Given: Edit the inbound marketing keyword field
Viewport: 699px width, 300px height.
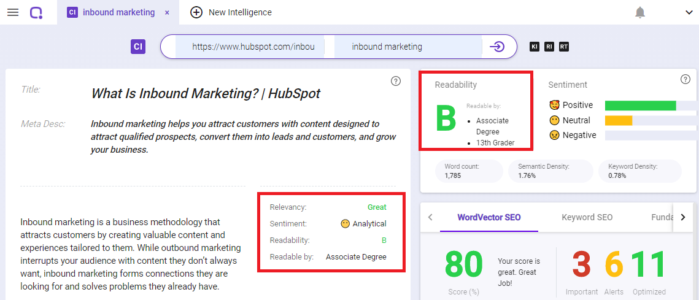Looking at the screenshot, I should click(x=408, y=47).
